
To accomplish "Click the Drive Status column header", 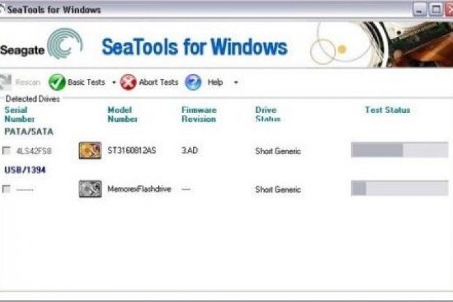I will pyautogui.click(x=268, y=114).
